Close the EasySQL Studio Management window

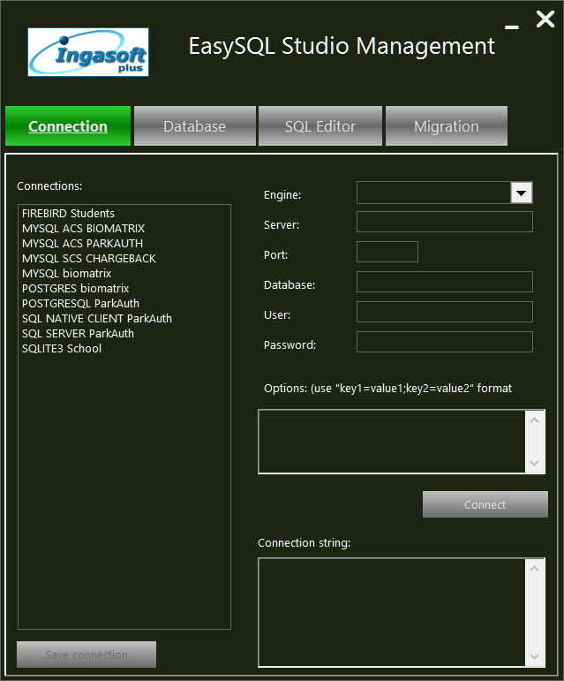(545, 19)
